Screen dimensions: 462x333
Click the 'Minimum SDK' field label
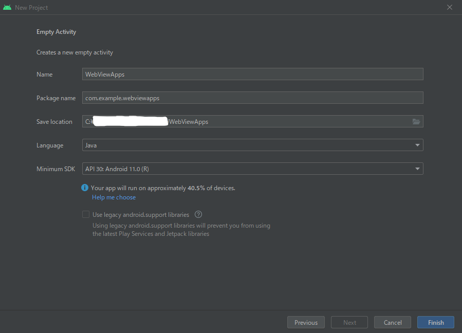pyautogui.click(x=56, y=169)
